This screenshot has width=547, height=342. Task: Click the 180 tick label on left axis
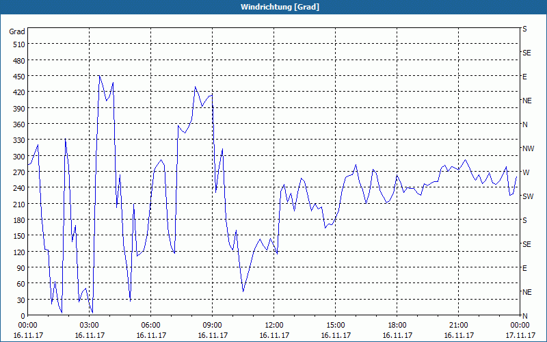(x=19, y=220)
